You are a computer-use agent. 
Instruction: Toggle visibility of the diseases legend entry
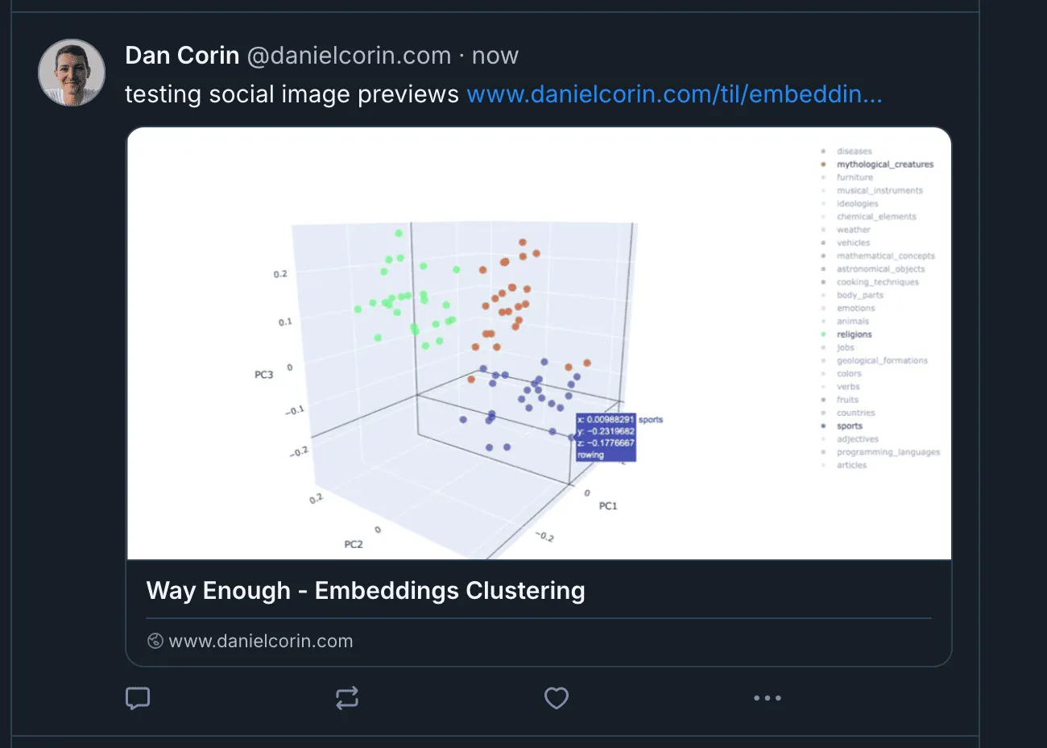[854, 151]
